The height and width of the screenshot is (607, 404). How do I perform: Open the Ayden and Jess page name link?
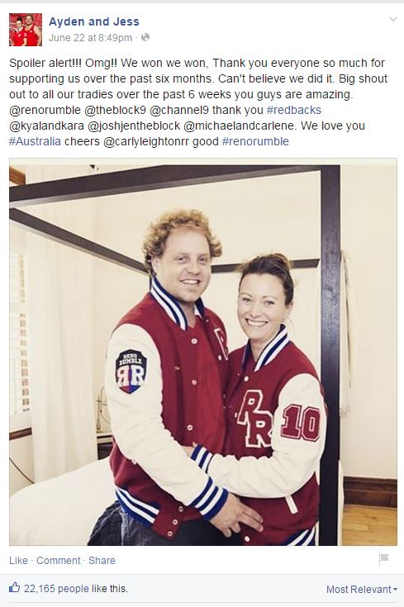click(x=93, y=21)
